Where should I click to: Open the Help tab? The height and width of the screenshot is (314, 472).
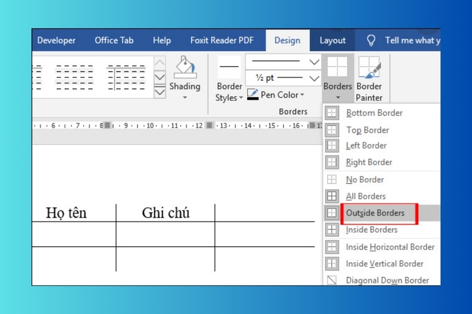(162, 40)
